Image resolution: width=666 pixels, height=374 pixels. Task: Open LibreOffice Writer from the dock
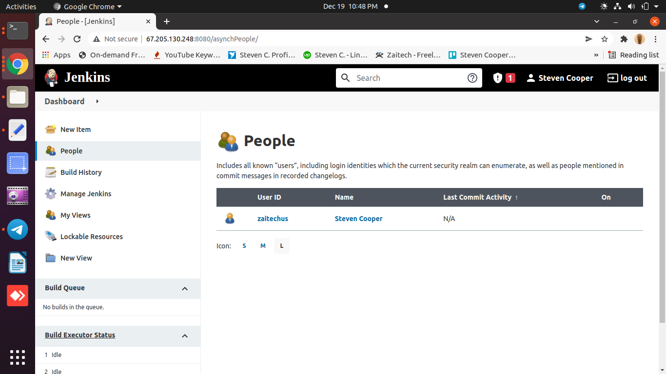point(18,262)
